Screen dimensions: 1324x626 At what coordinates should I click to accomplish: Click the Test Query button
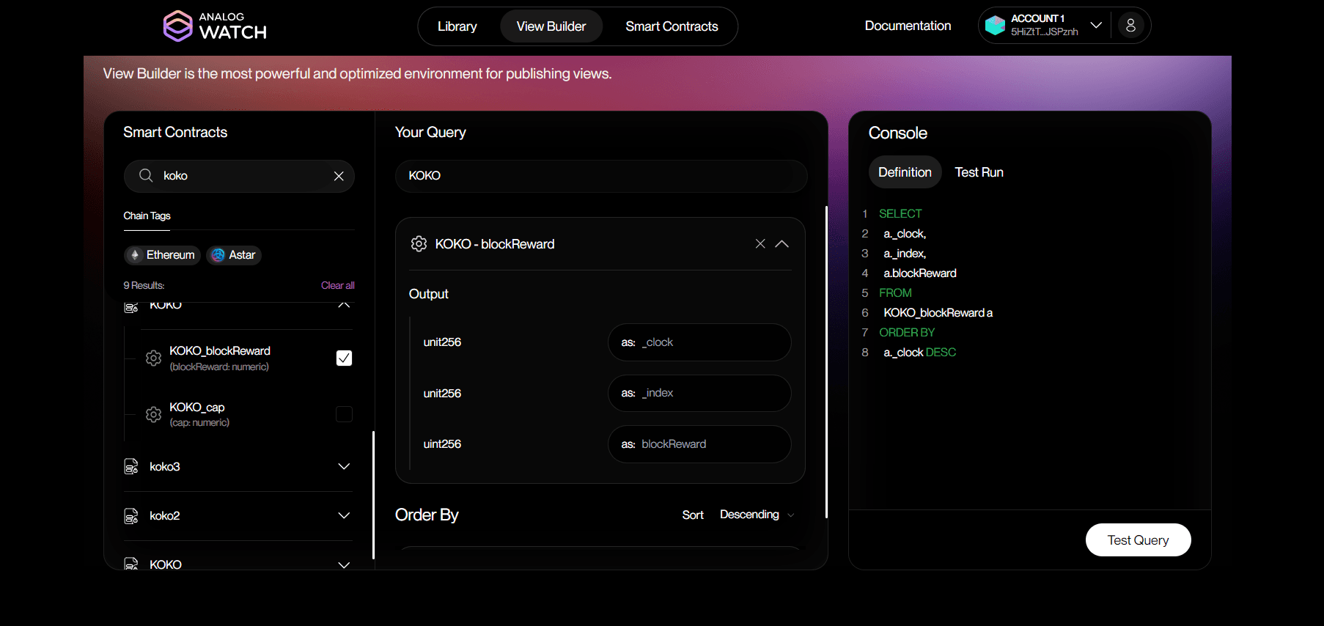[x=1138, y=540]
